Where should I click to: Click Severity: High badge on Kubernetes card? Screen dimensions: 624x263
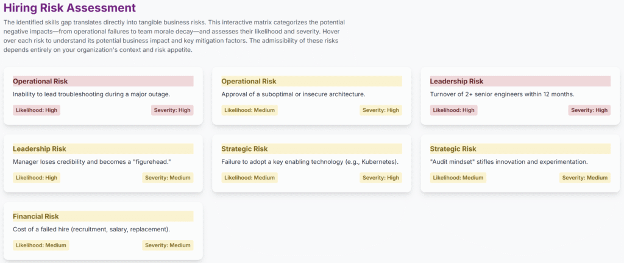(x=381, y=178)
